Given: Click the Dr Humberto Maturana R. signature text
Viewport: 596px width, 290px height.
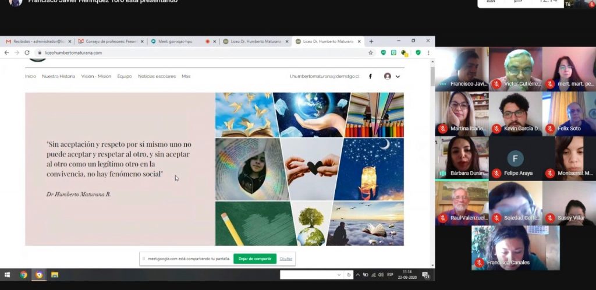Looking at the screenshot, I should [x=79, y=194].
